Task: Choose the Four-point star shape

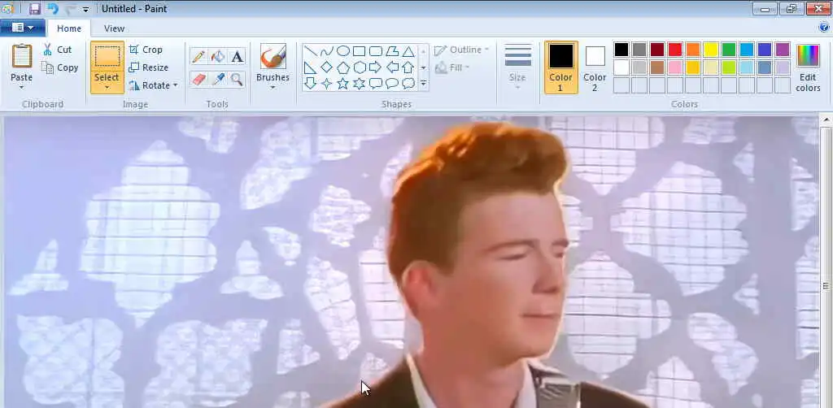Action: coord(327,83)
